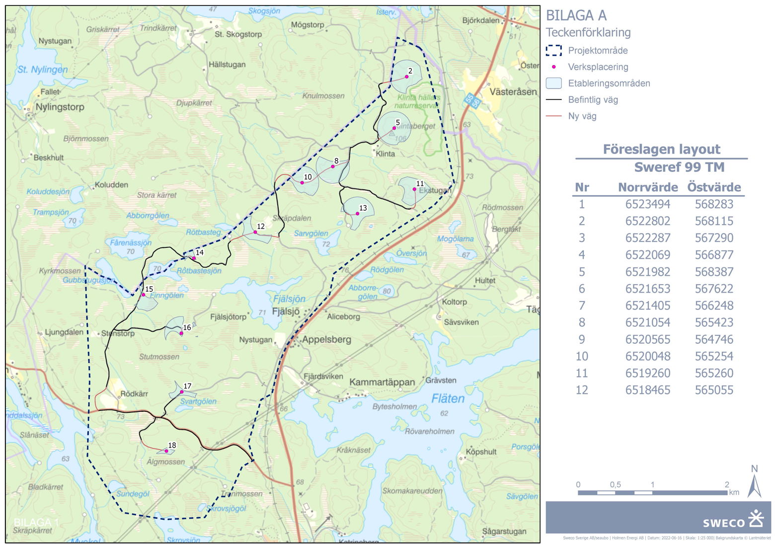Screen dimensions: 775x547
Task: Click turbine marker 15 at Finngölen
Action: tap(144, 295)
